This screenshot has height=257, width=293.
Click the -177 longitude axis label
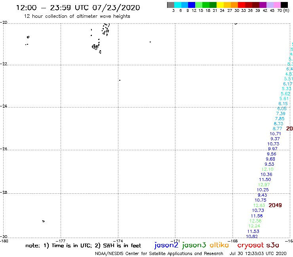click(61, 241)
